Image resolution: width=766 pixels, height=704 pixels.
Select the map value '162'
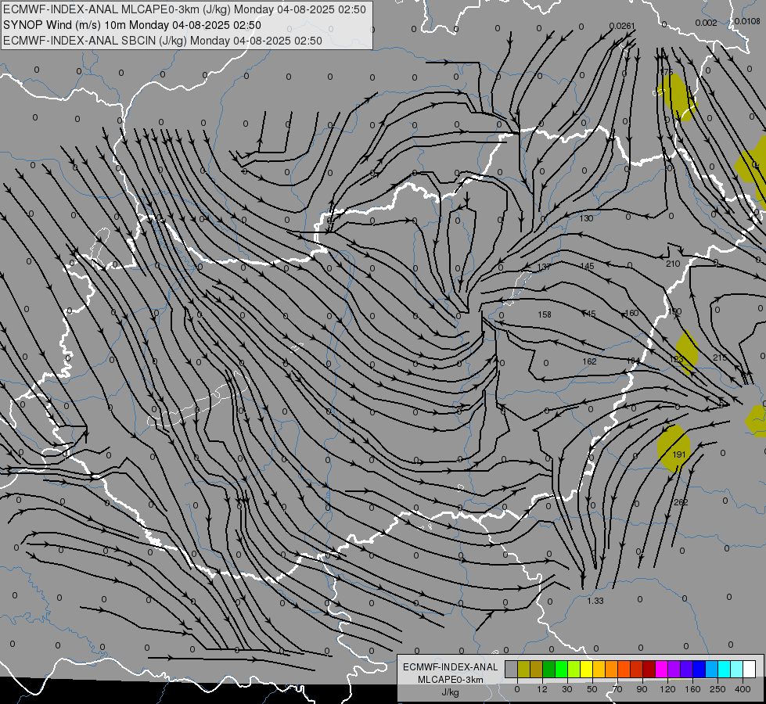[x=589, y=361]
